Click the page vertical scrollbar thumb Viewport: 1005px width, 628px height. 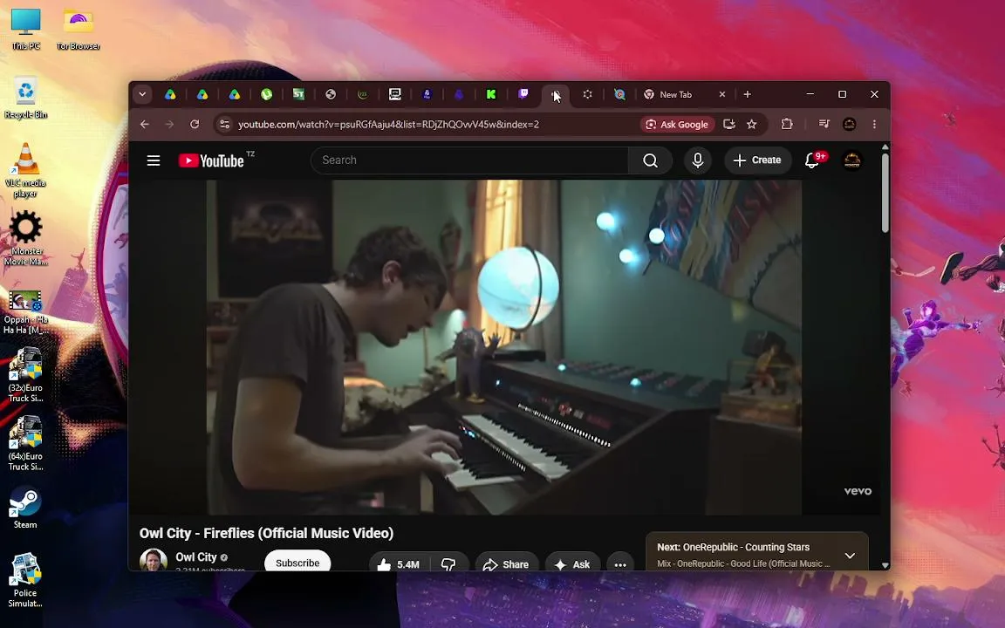[885, 192]
